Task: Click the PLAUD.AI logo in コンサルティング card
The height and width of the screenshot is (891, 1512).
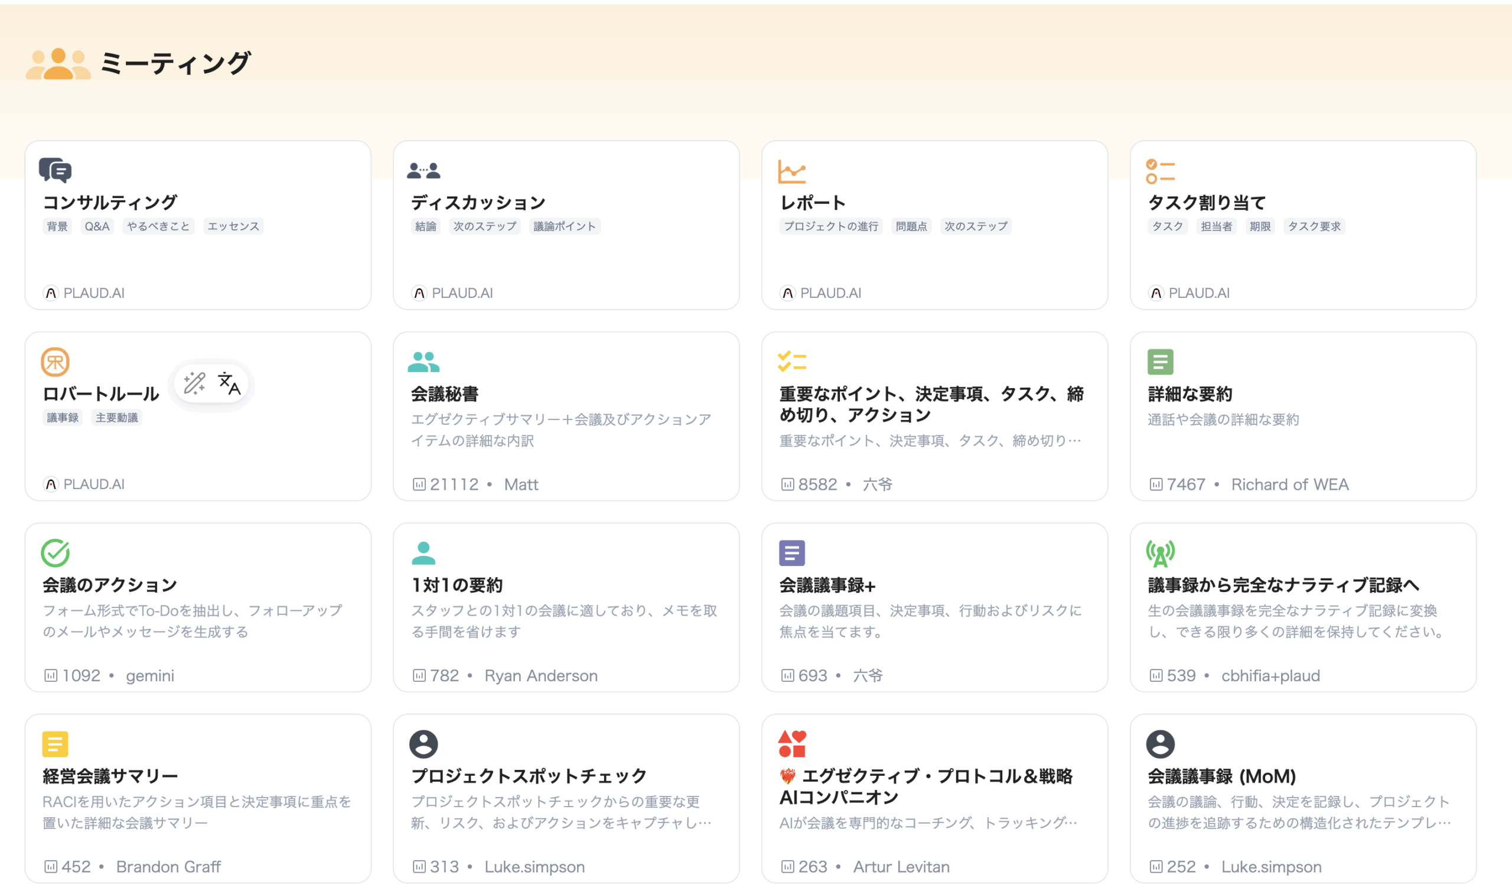Action: pos(51,293)
